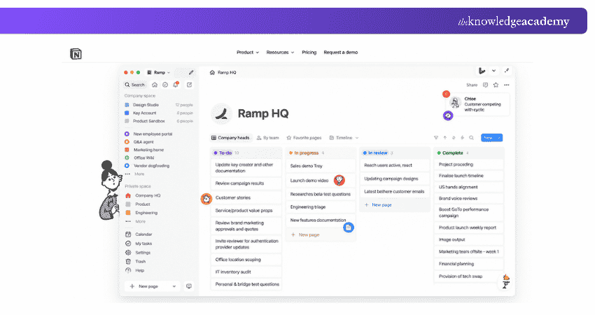
Task: Open the Timeline view tab dropdown
Action: point(344,138)
